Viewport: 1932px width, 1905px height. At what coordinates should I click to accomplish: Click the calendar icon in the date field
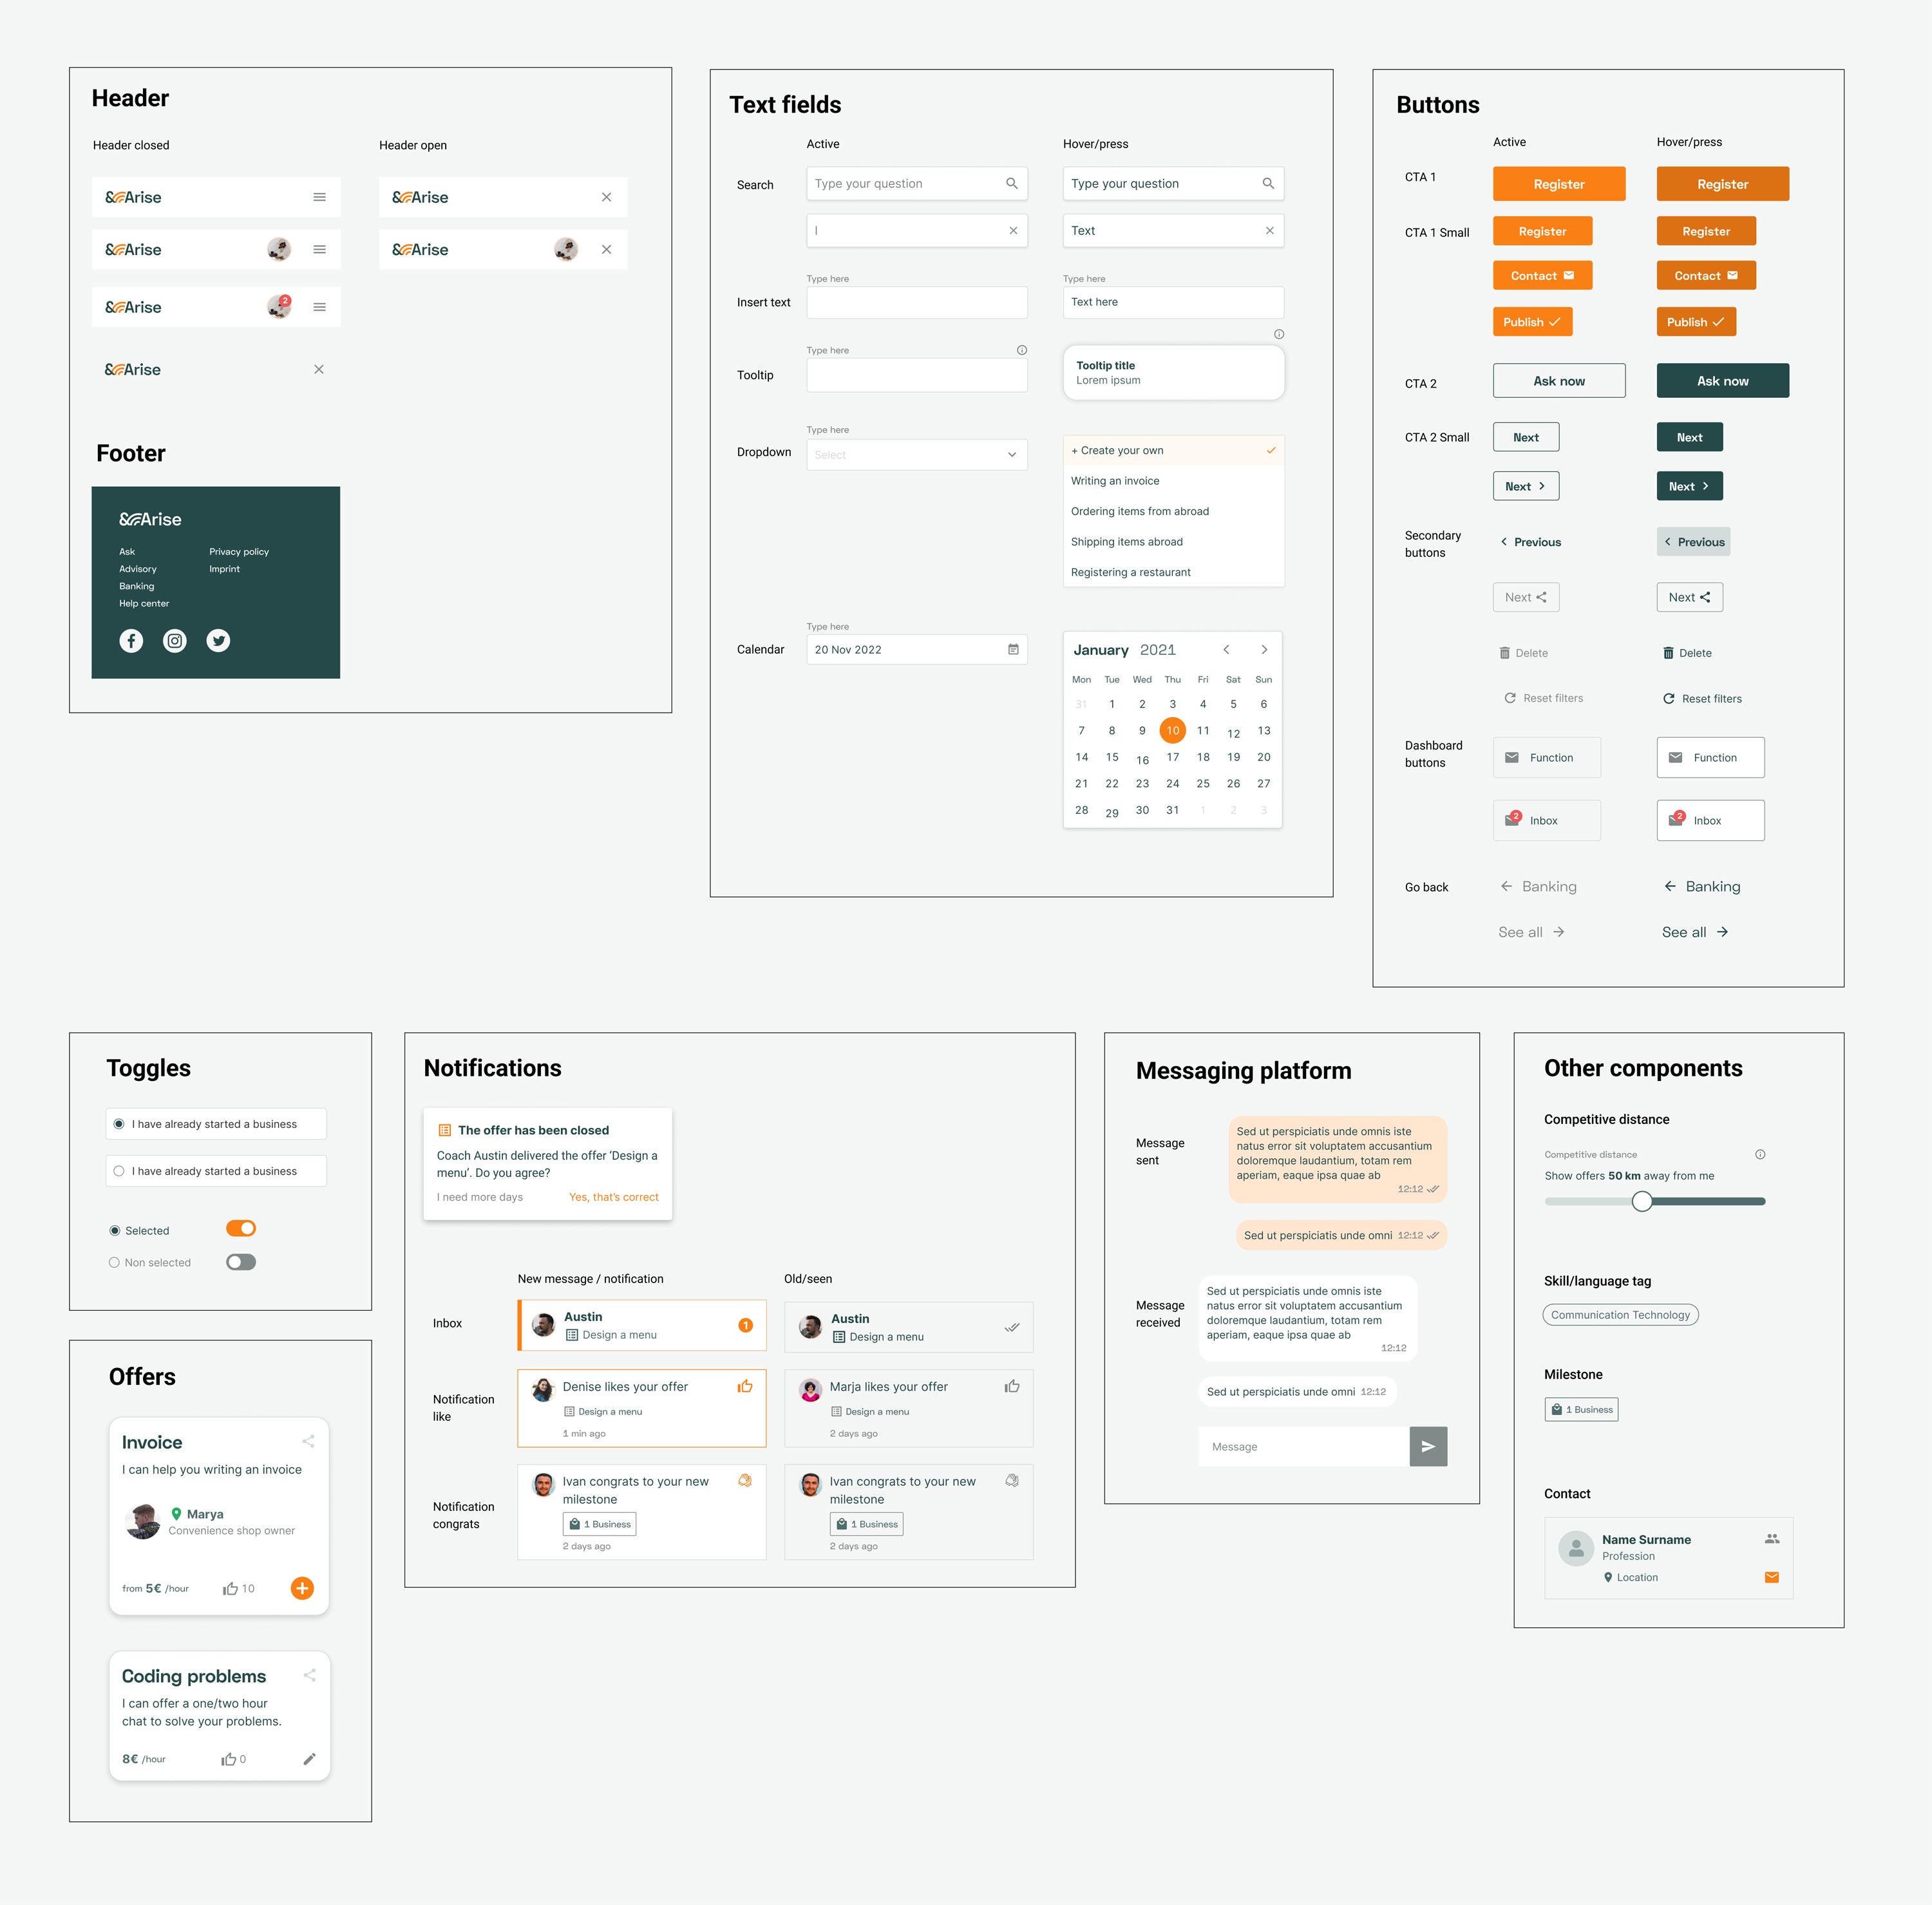click(1013, 650)
